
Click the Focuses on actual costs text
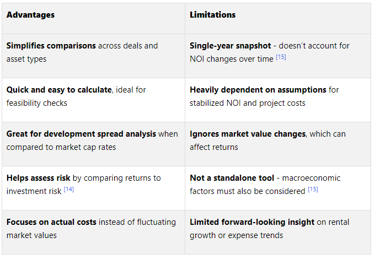[51, 222]
